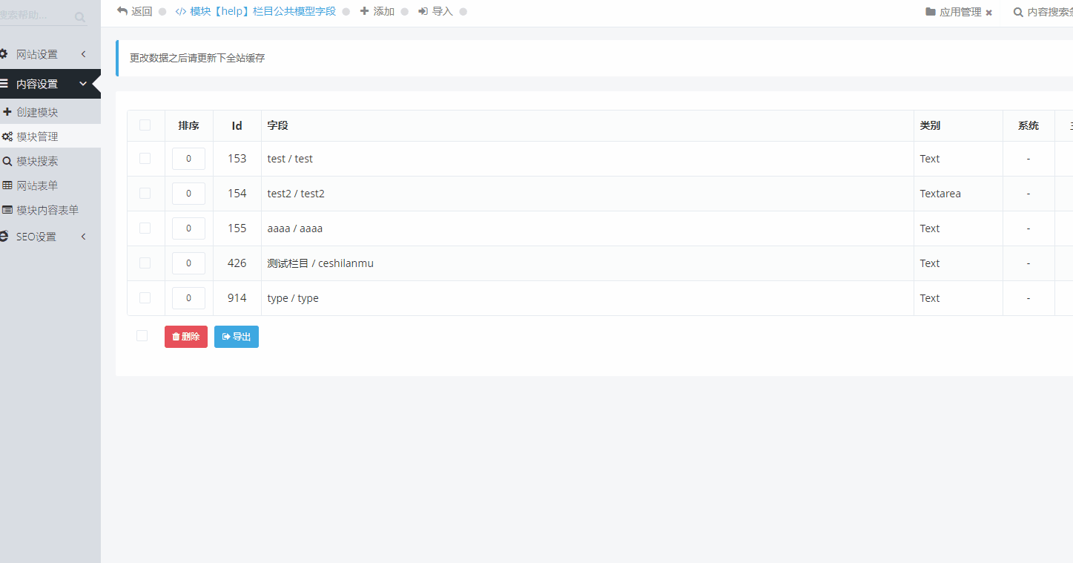This screenshot has height=563, width=1073.
Task: Open the 模块【help】栏目公共模型字段 link
Action: coord(263,11)
